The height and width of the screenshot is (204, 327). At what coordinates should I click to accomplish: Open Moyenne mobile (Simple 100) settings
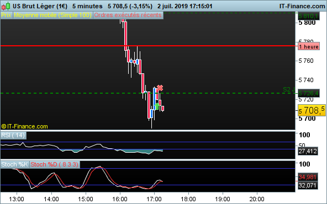click(x=53, y=15)
